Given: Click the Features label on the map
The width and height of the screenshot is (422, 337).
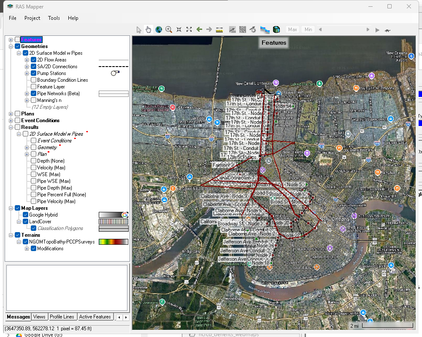Looking at the screenshot, I should 274,43.
